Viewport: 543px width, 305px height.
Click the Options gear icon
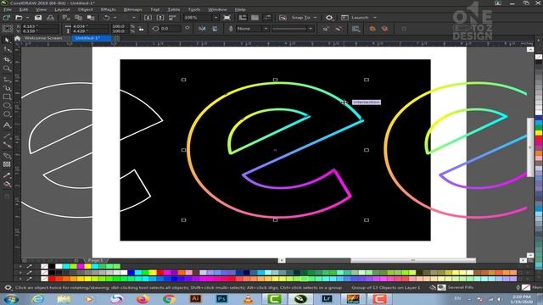pyautogui.click(x=329, y=17)
